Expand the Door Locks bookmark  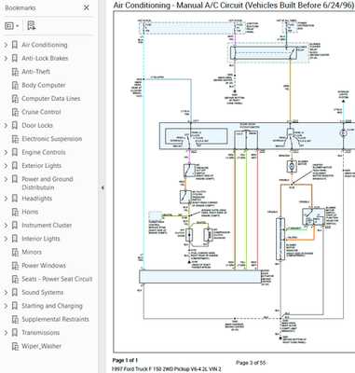(x=6, y=126)
